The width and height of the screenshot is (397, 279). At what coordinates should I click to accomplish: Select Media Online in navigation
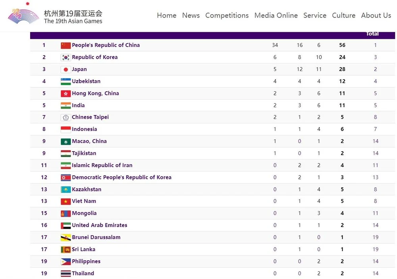coord(276,15)
